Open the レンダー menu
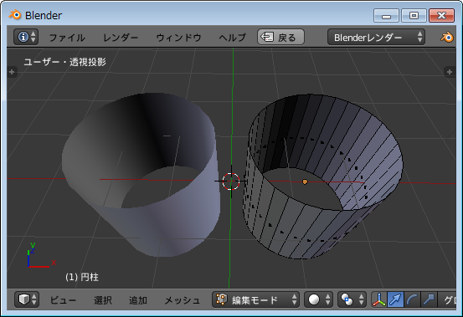 tap(121, 38)
